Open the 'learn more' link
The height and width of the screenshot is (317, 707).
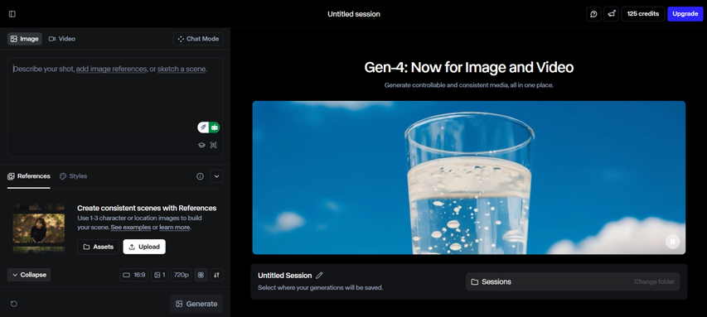(x=174, y=228)
